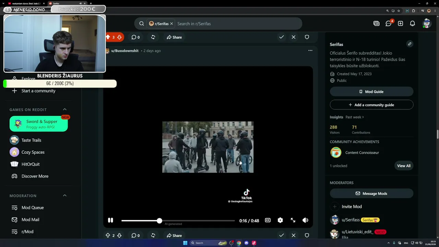Open Cozy Spaces game
Viewport: 439px width, 247px height.
click(33, 152)
